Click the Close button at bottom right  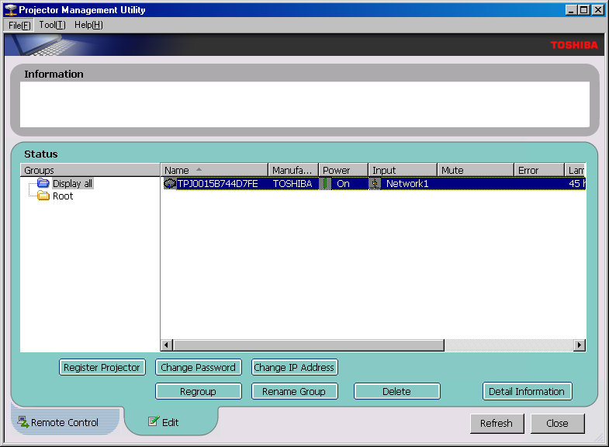click(557, 423)
